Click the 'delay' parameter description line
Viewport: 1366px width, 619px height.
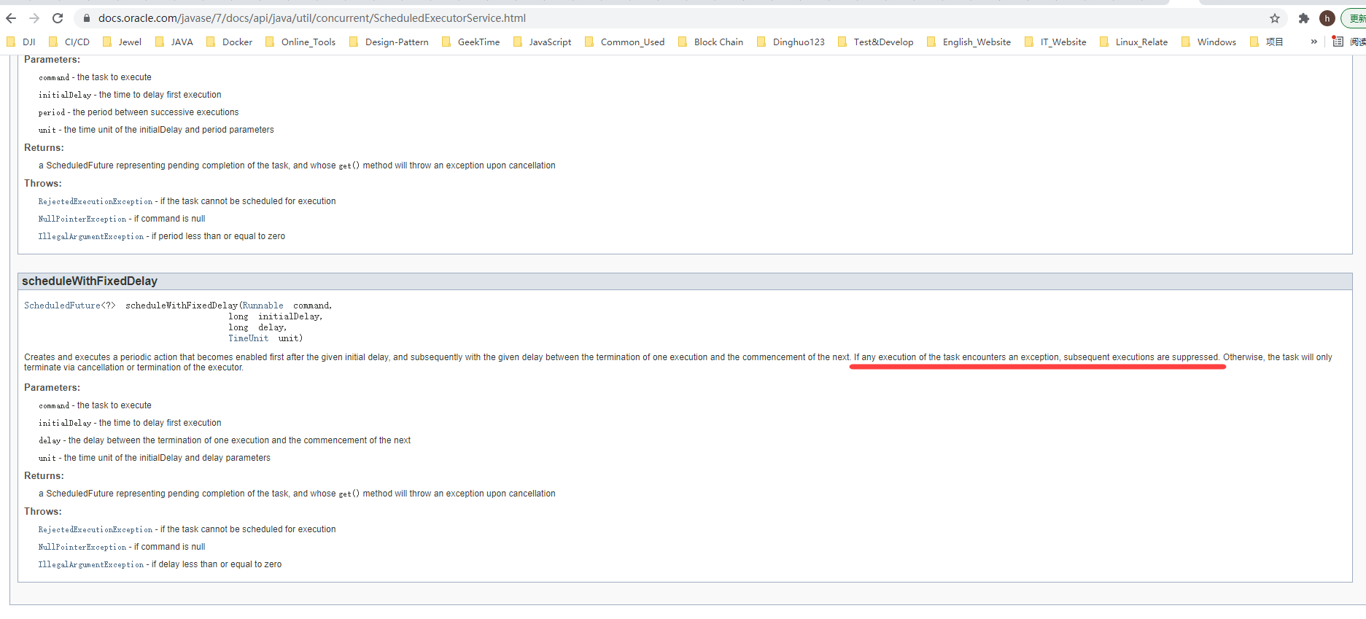click(225, 440)
